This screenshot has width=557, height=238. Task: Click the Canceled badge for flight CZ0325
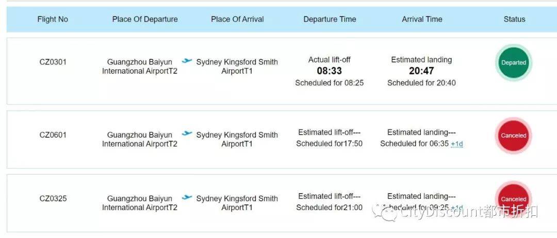tap(513, 199)
